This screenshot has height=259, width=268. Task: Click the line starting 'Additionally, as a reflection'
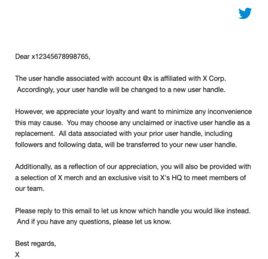pyautogui.click(x=133, y=166)
